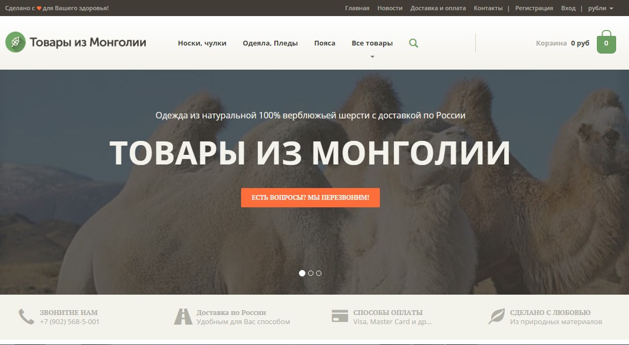Switch to the second banner slide dot
The image size is (629, 345).
pyautogui.click(x=311, y=273)
